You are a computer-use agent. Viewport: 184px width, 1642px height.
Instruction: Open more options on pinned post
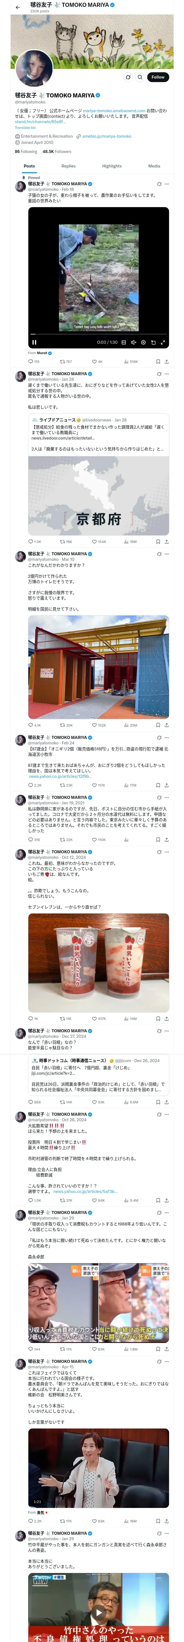[x=167, y=184]
